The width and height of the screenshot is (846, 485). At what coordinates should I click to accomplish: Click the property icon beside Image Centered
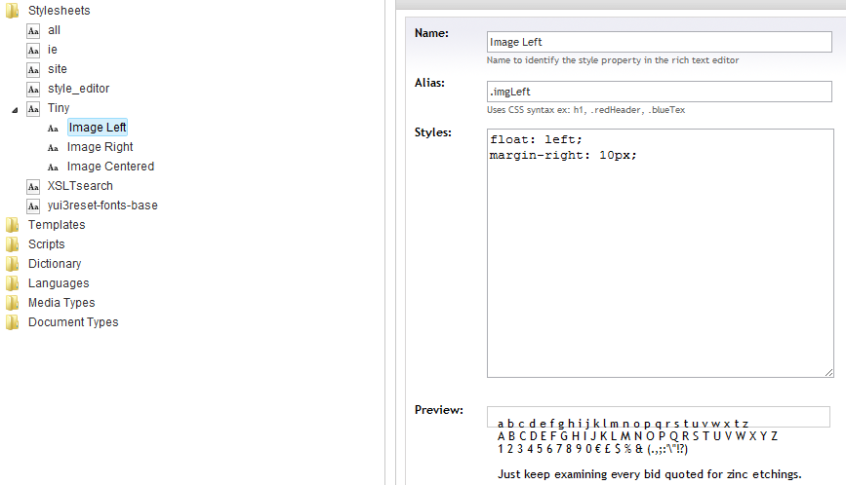coord(53,167)
